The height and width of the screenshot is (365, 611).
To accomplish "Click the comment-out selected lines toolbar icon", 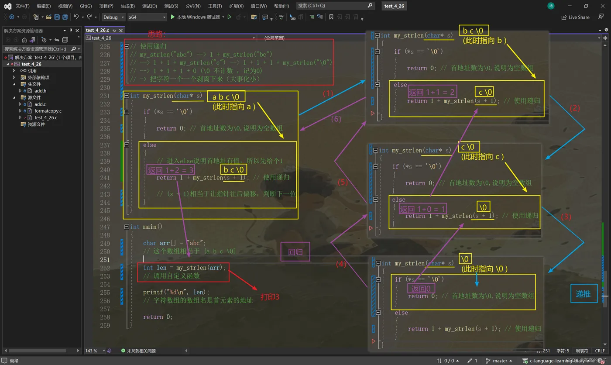I will point(312,17).
